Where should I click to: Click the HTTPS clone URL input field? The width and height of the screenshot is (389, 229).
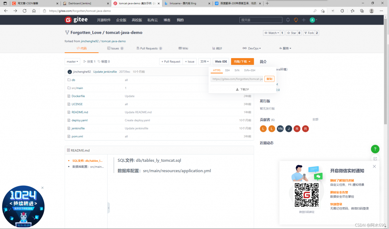point(236,79)
